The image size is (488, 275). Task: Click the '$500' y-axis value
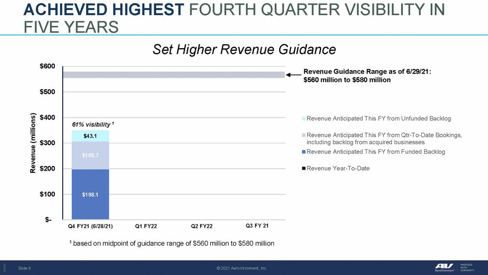click(x=47, y=92)
